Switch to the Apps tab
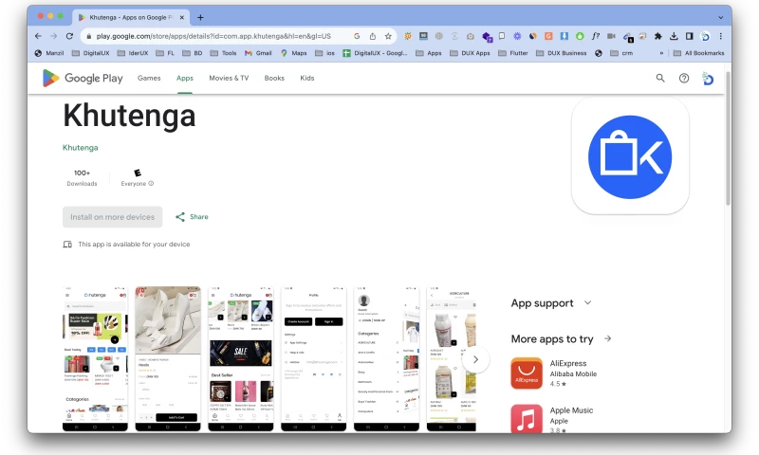 point(185,78)
